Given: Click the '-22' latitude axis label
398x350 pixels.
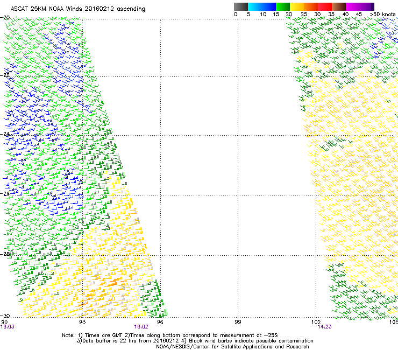Looking at the screenshot, I should click(5, 75).
